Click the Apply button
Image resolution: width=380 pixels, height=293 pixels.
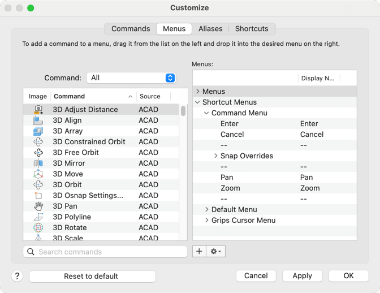coord(302,275)
